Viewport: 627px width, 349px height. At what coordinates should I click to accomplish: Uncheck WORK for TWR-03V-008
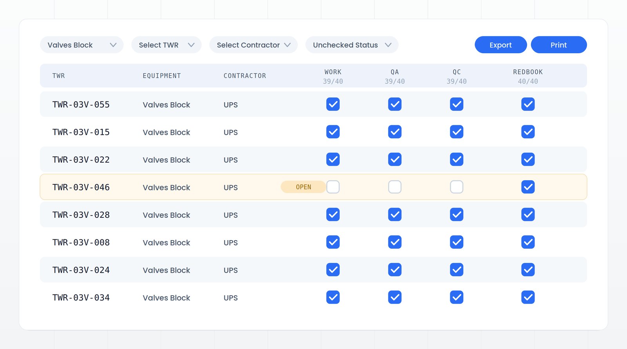(x=333, y=242)
